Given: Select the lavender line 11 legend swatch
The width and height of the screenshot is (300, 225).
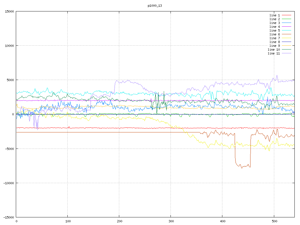Looking at the screenshot, I should [x=287, y=53].
